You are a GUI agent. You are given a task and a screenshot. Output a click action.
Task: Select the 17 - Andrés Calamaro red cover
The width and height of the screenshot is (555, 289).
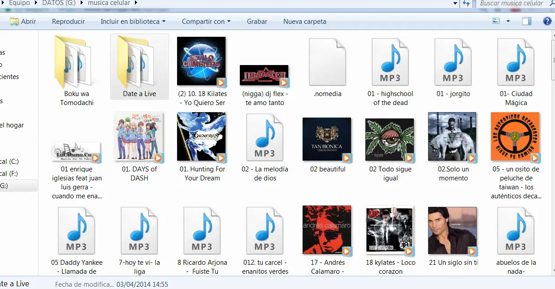click(x=327, y=230)
